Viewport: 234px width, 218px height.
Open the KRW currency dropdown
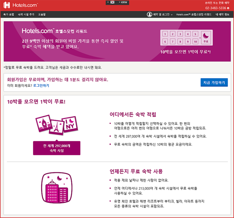(123, 2)
